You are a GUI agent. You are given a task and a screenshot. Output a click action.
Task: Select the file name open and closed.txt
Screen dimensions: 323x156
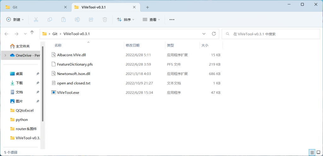pos(74,83)
